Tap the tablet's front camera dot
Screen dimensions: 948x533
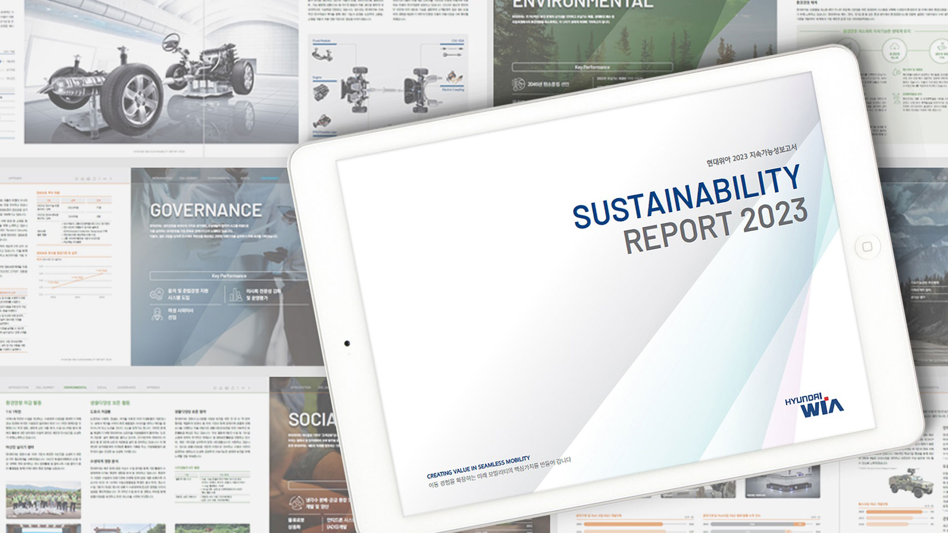click(x=347, y=343)
